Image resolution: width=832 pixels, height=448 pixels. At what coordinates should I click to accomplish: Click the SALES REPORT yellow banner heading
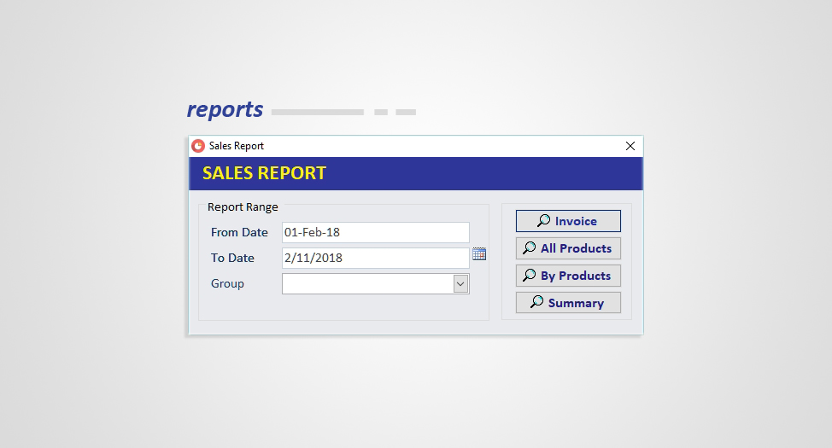pyautogui.click(x=264, y=173)
